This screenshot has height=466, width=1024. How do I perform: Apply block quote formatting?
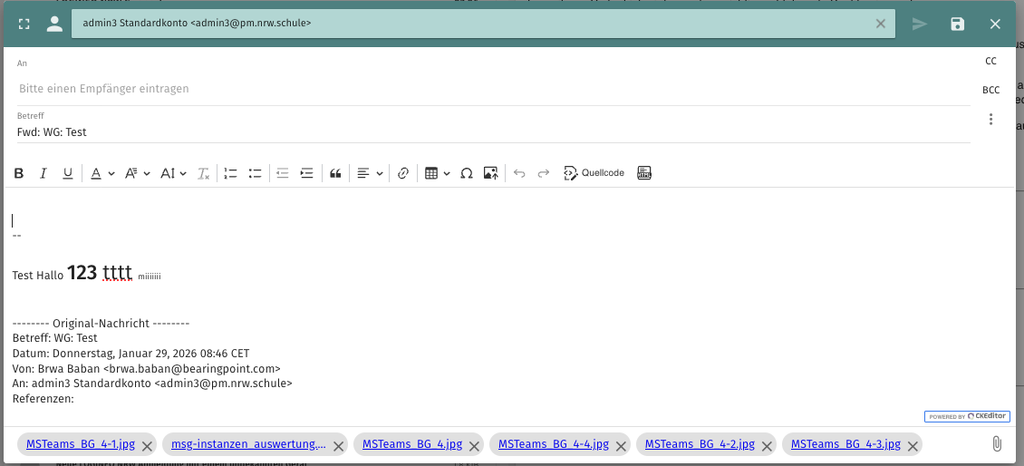[x=335, y=173]
